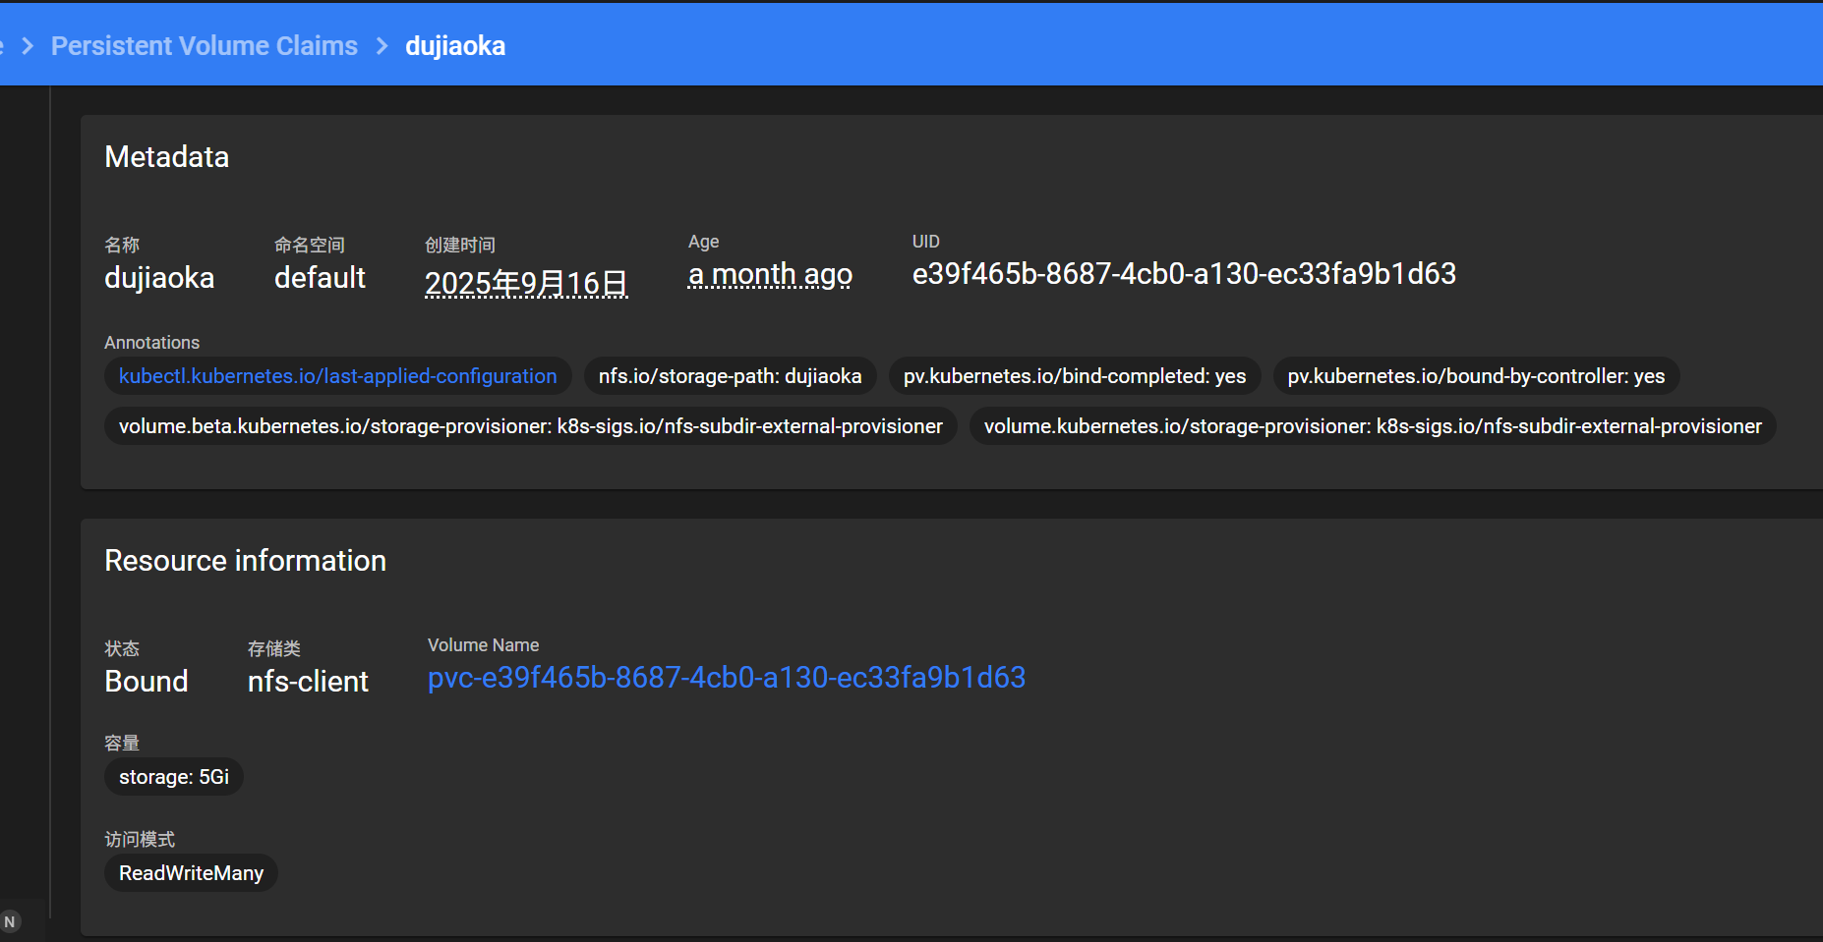The width and height of the screenshot is (1823, 942).
Task: Click the nfs-client storage class value
Action: point(308,682)
